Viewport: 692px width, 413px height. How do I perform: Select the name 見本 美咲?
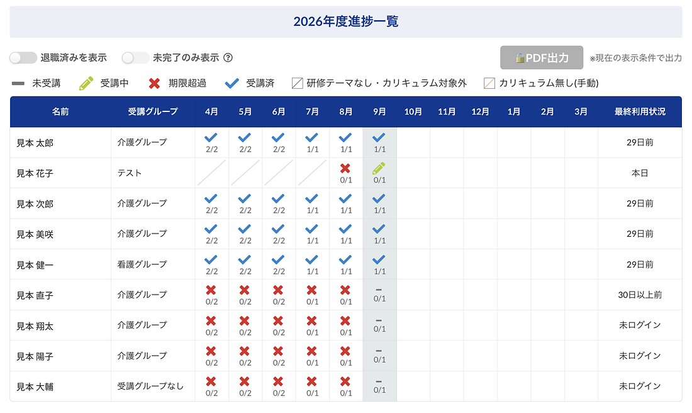35,235
